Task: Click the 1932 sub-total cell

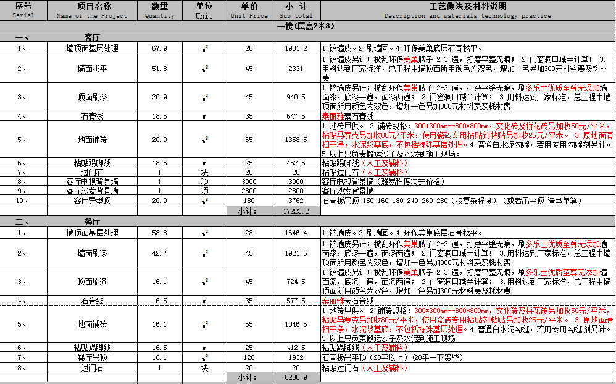Action: [x=296, y=357]
